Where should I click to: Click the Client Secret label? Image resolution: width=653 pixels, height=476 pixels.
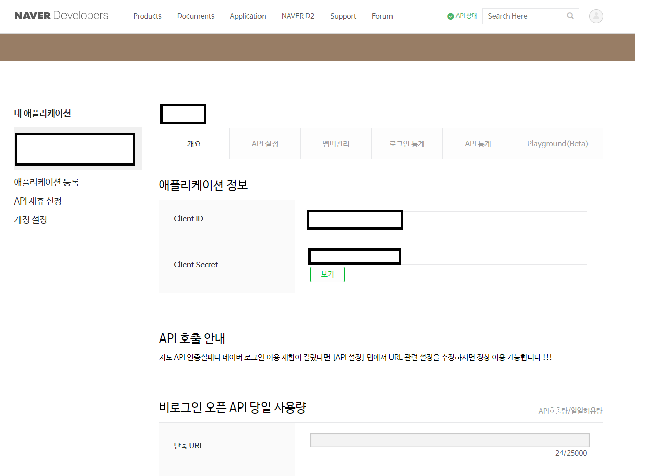click(x=196, y=265)
